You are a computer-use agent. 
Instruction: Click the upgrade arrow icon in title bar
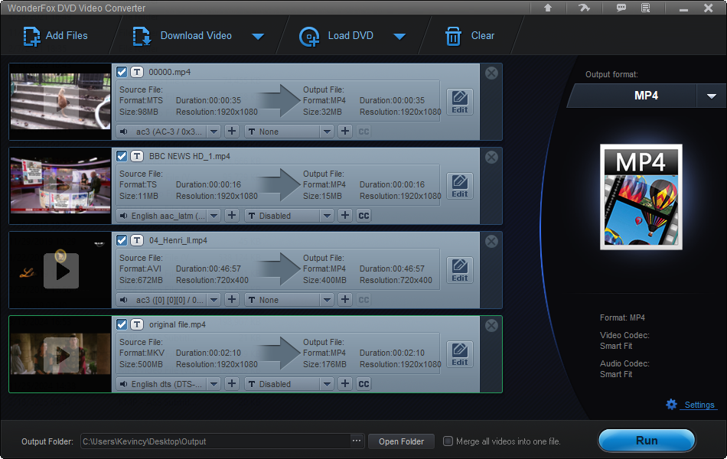[x=548, y=8]
